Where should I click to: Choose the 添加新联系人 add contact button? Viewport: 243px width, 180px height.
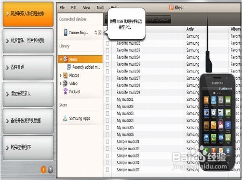28,94
